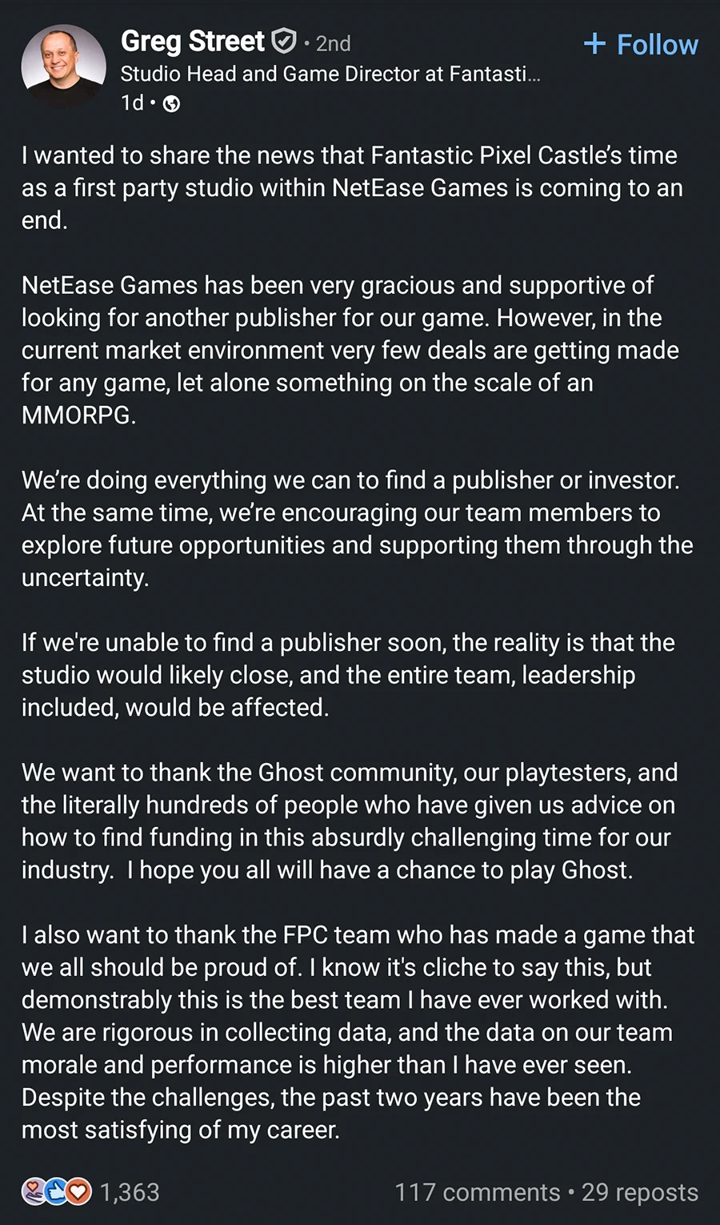Open the 1,363 reactions list
720x1225 pixels.
tap(130, 1192)
